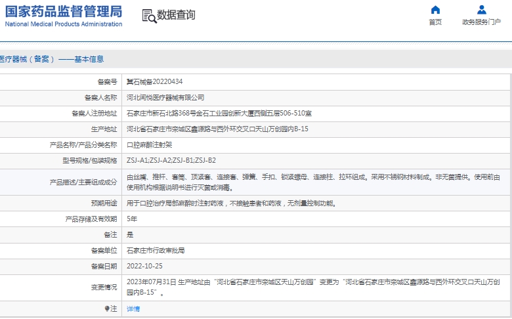This screenshot has width=512, height=319.
Task: Click the ●注 row label
Action: pyautogui.click(x=111, y=309)
